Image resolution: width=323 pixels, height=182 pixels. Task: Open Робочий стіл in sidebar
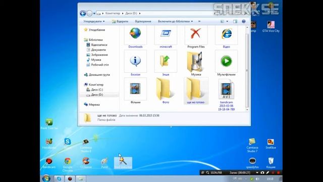click(97, 65)
